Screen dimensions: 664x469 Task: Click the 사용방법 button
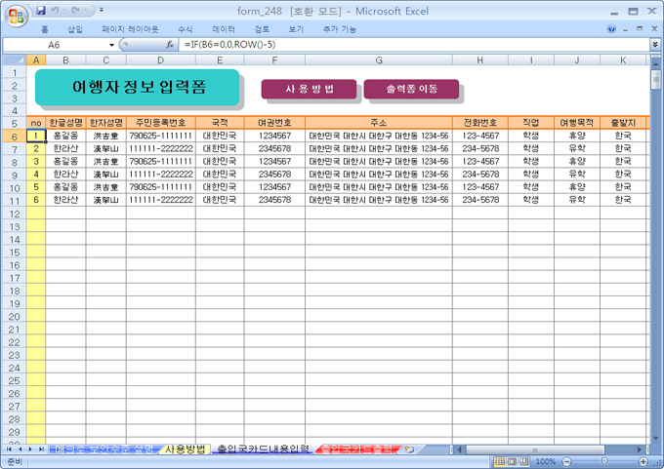309,90
